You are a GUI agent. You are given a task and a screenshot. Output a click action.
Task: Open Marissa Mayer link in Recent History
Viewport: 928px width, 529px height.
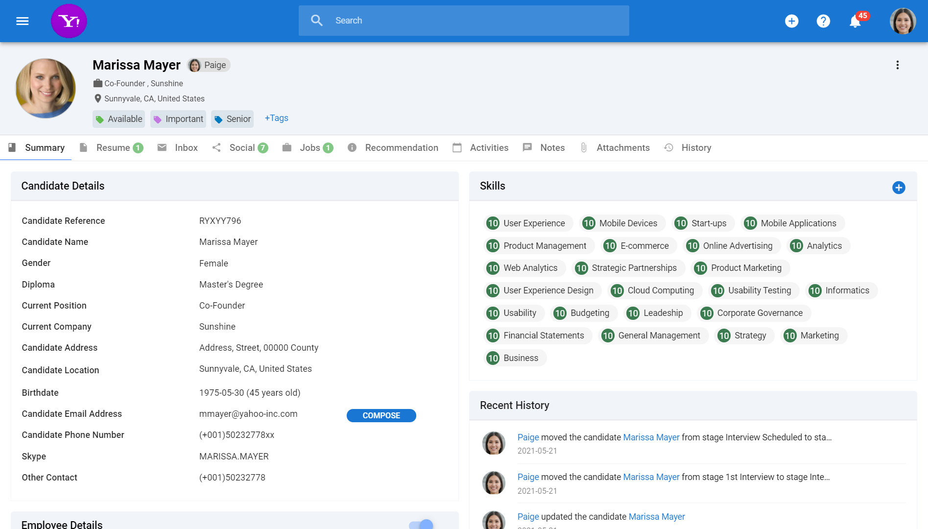(x=651, y=437)
